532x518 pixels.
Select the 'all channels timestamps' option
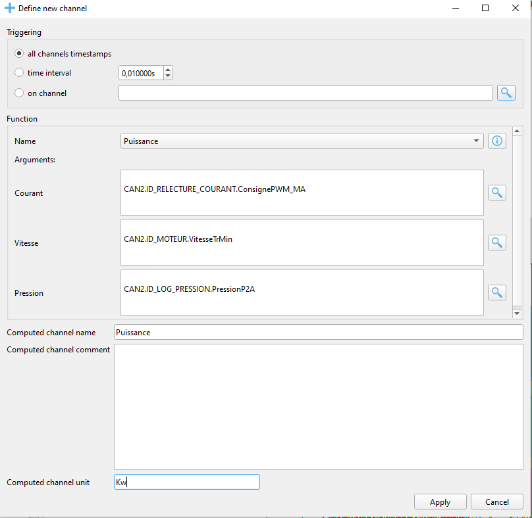coord(18,54)
